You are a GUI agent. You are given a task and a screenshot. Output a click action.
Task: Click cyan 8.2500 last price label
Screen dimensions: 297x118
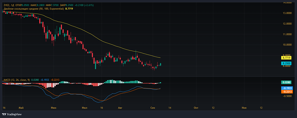286,63
